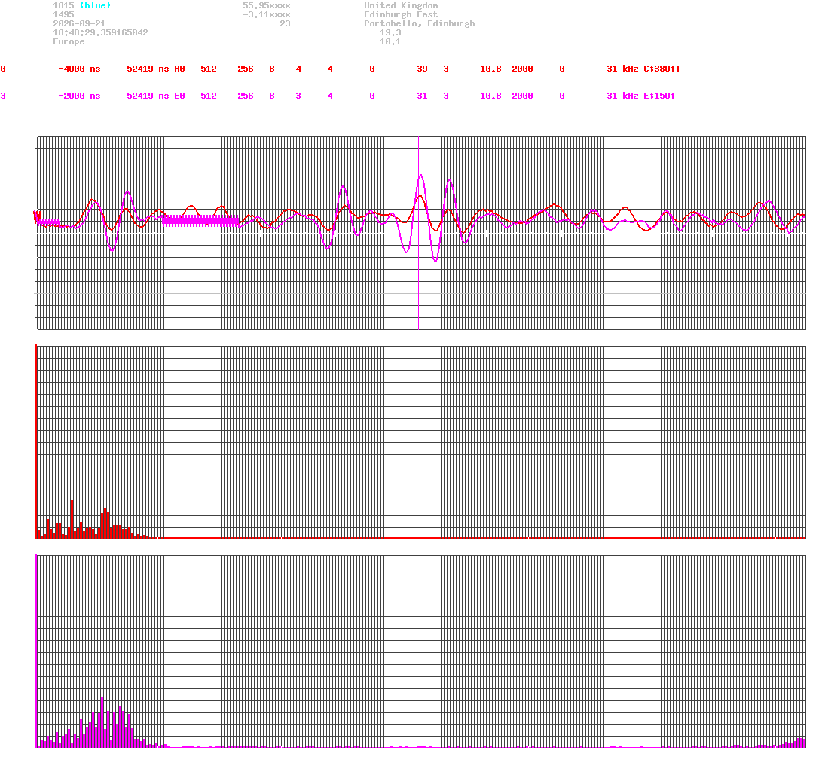Select "H0" in the red channel row

179,69
